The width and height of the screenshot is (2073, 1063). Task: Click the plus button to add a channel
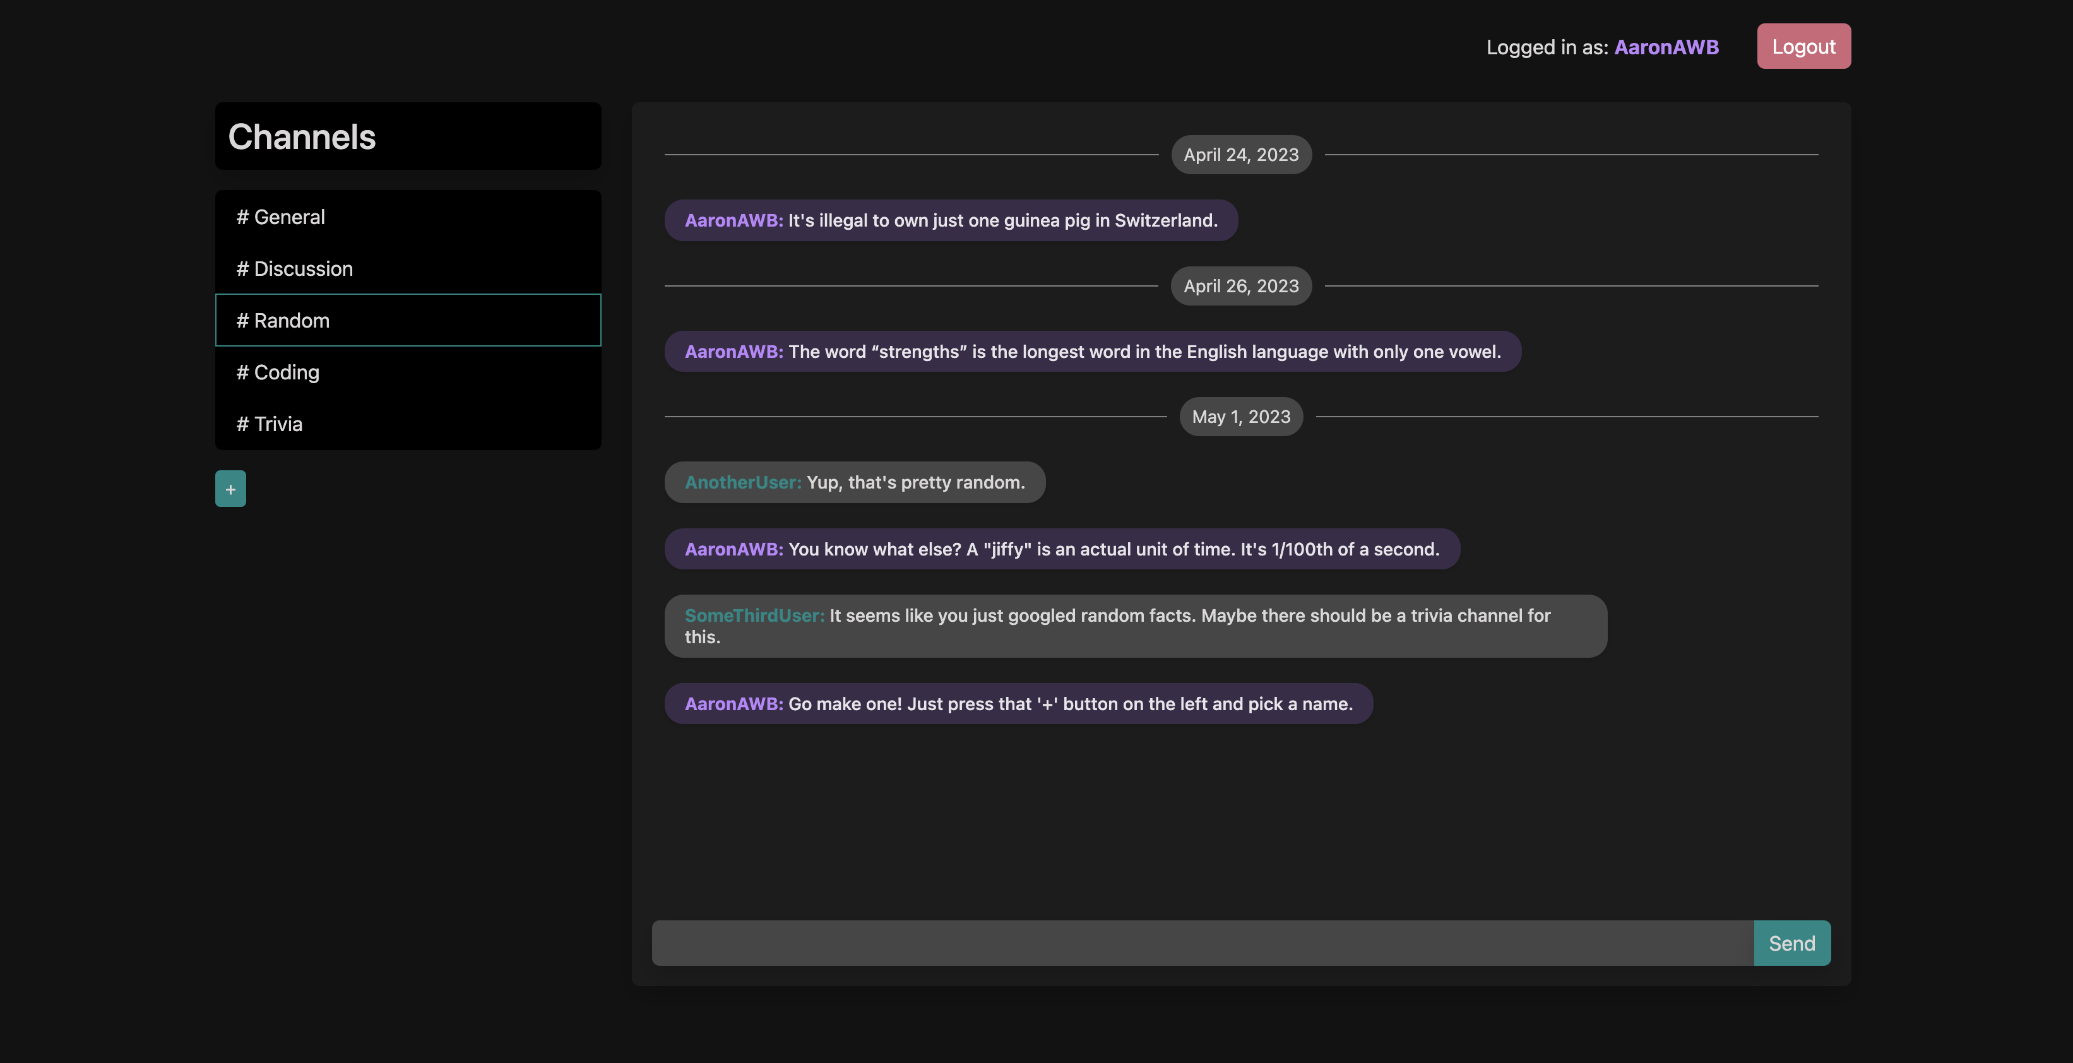click(x=230, y=489)
